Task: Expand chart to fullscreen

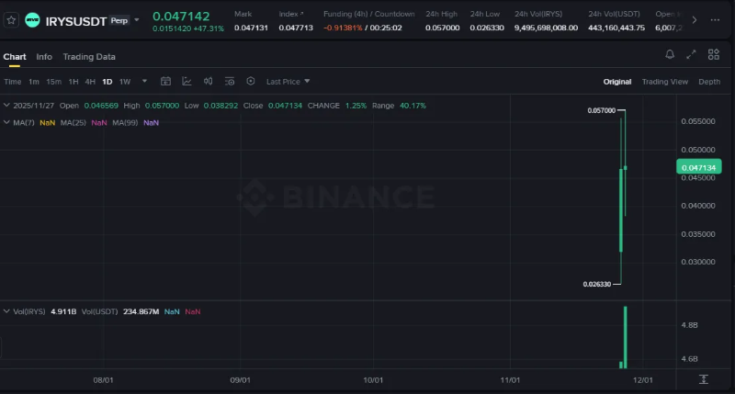Action: (691, 54)
